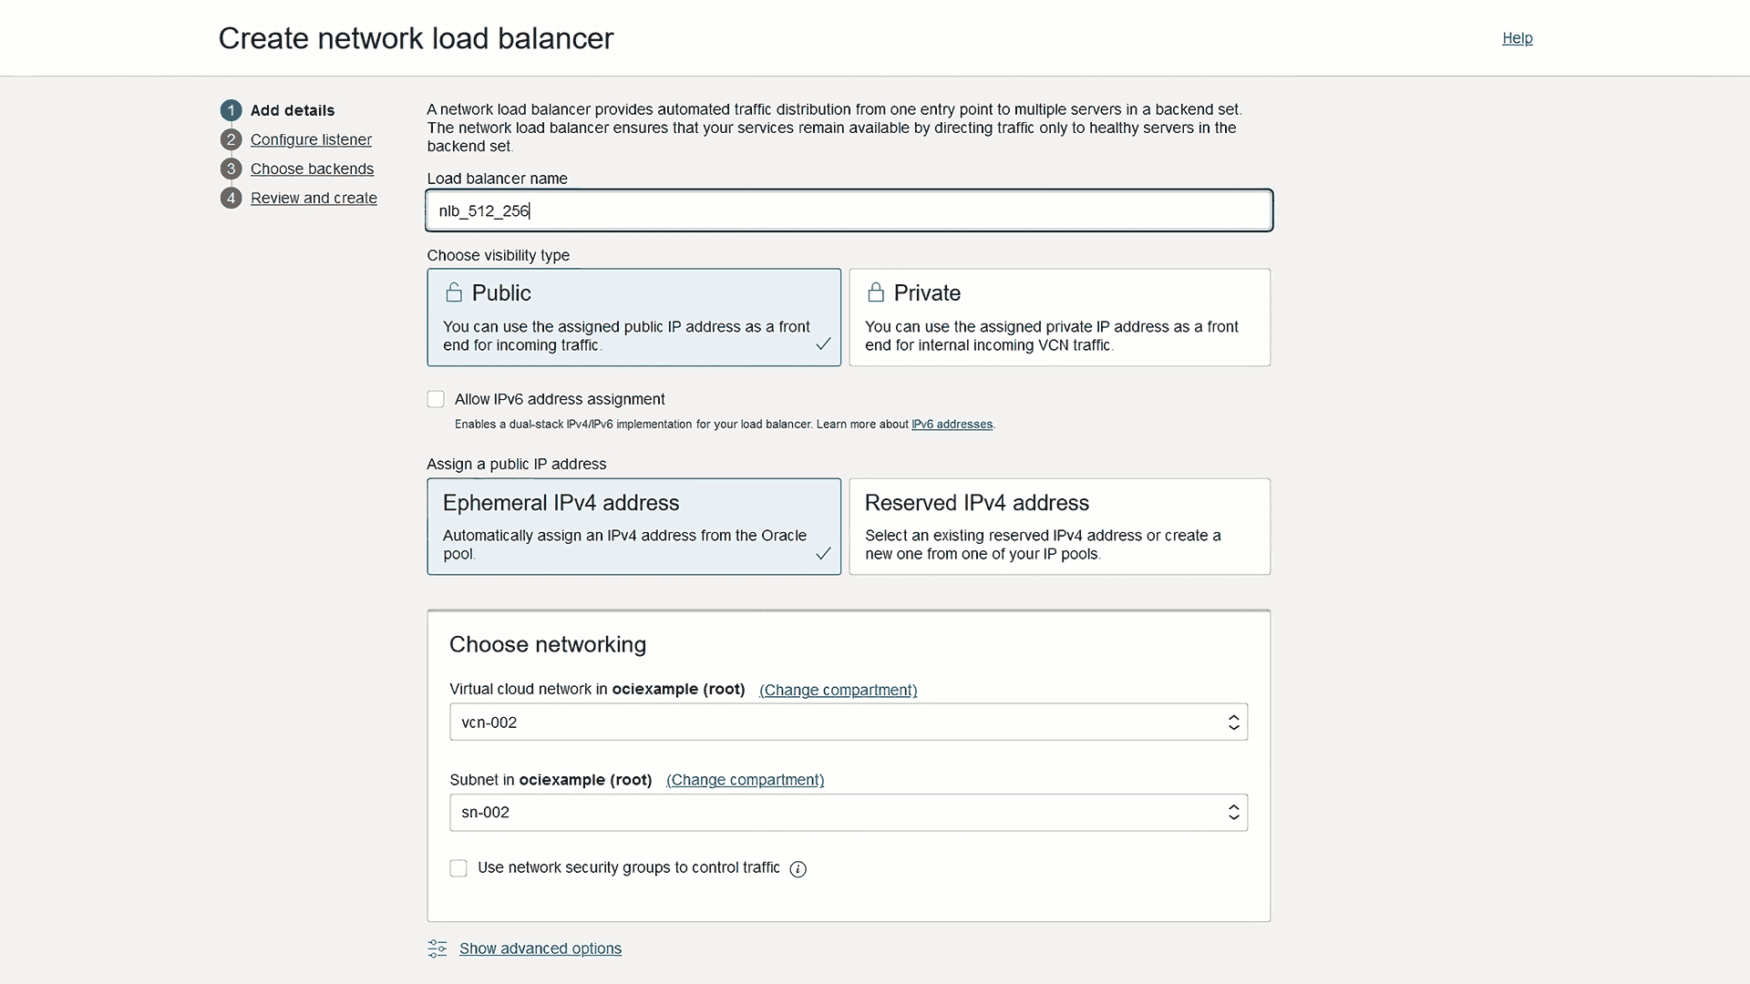Viewport: 1750px width, 984px height.
Task: Click the info icon next to network security groups
Action: [798, 869]
